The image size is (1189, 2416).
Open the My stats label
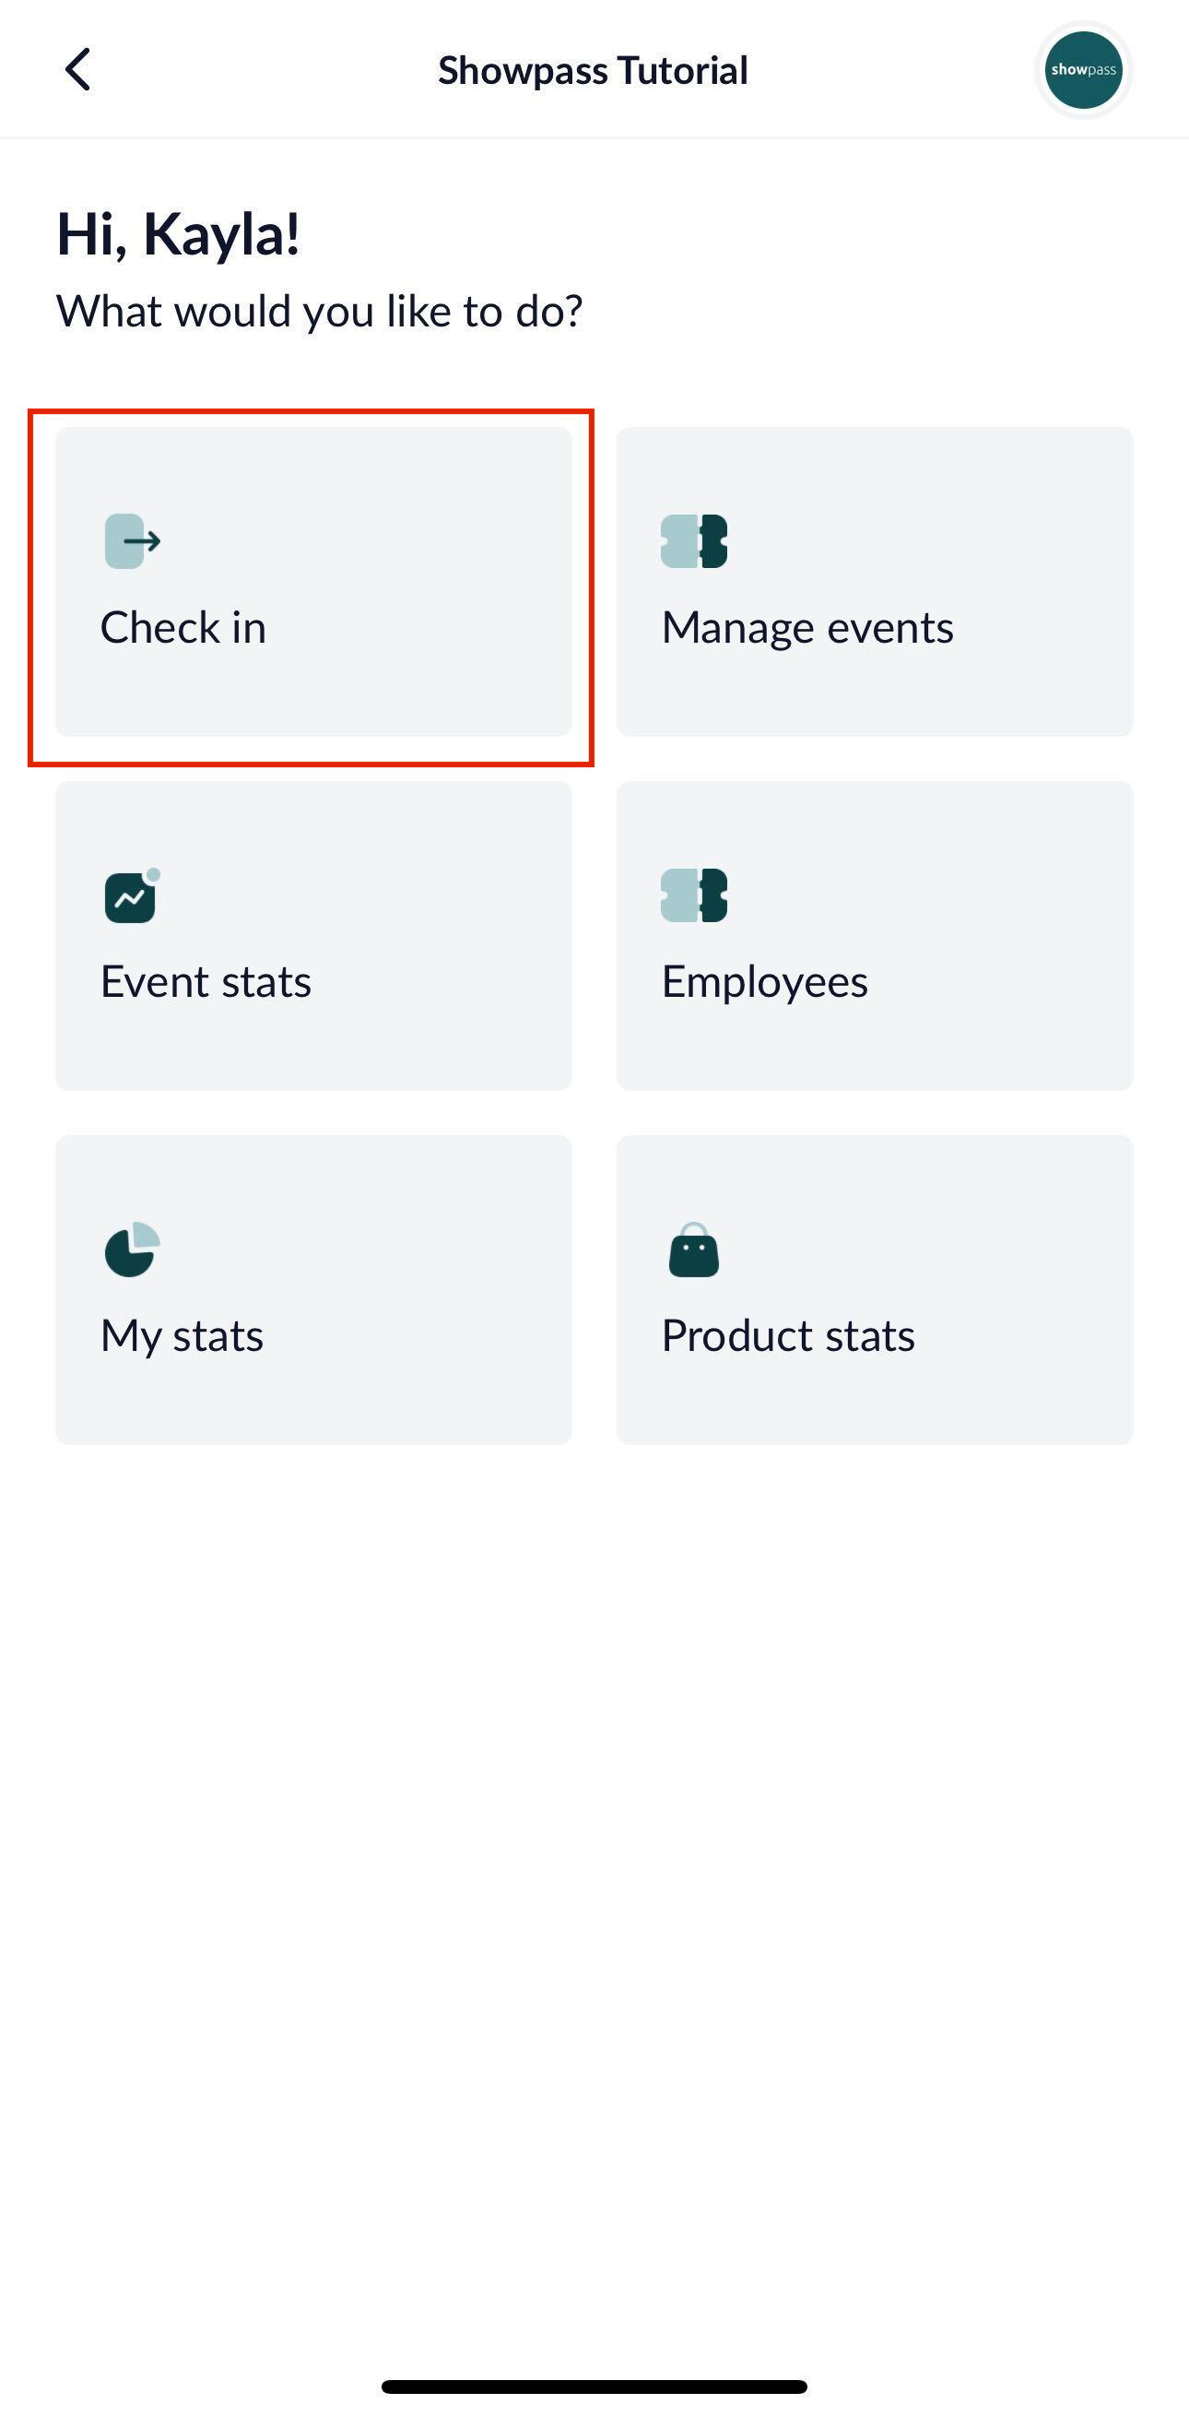click(182, 1336)
